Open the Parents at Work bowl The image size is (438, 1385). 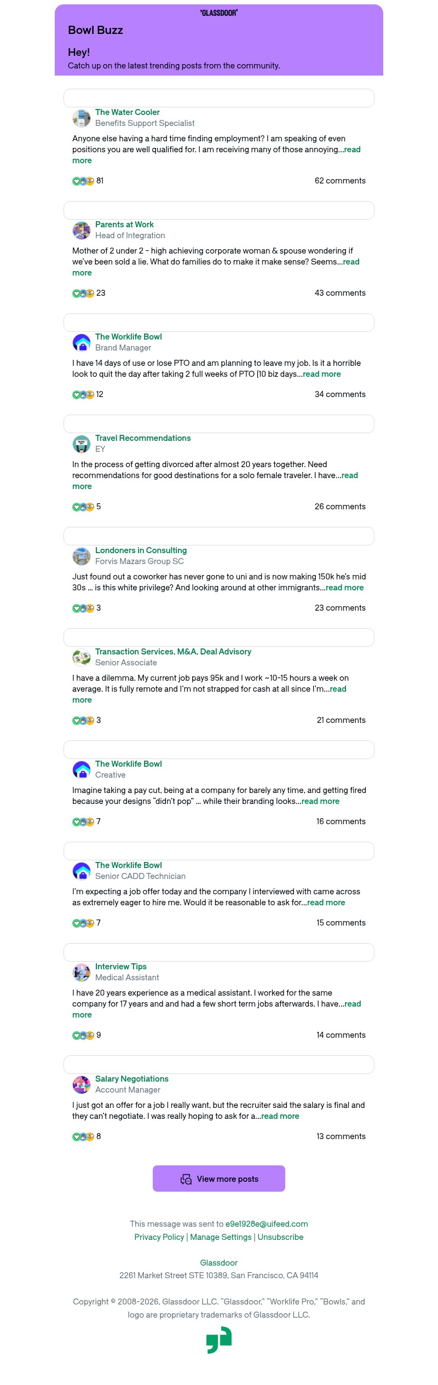[124, 225]
